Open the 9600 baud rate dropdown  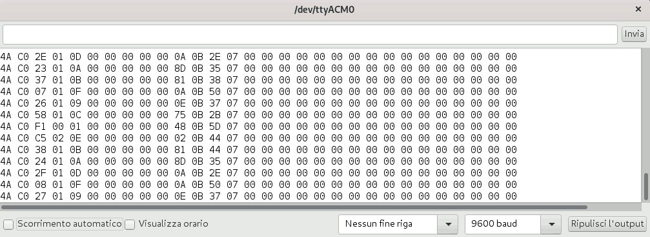tap(513, 224)
